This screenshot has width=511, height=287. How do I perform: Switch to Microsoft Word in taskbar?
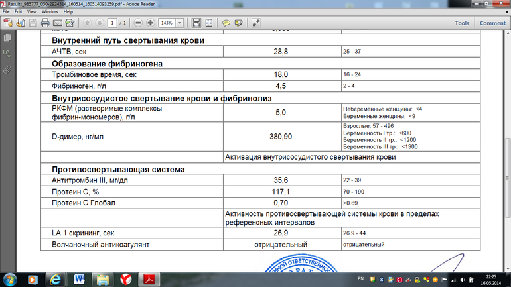click(79, 280)
